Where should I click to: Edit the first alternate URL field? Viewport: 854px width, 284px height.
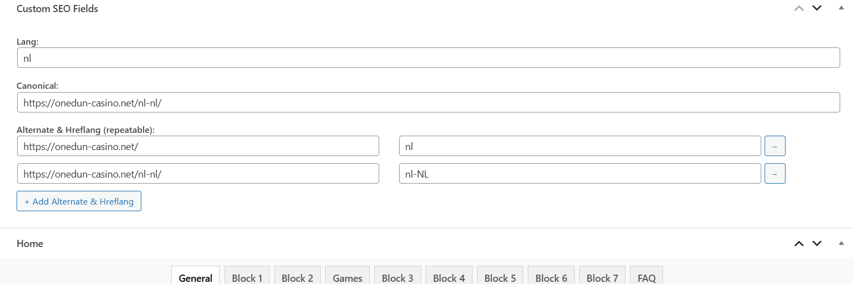click(198, 146)
